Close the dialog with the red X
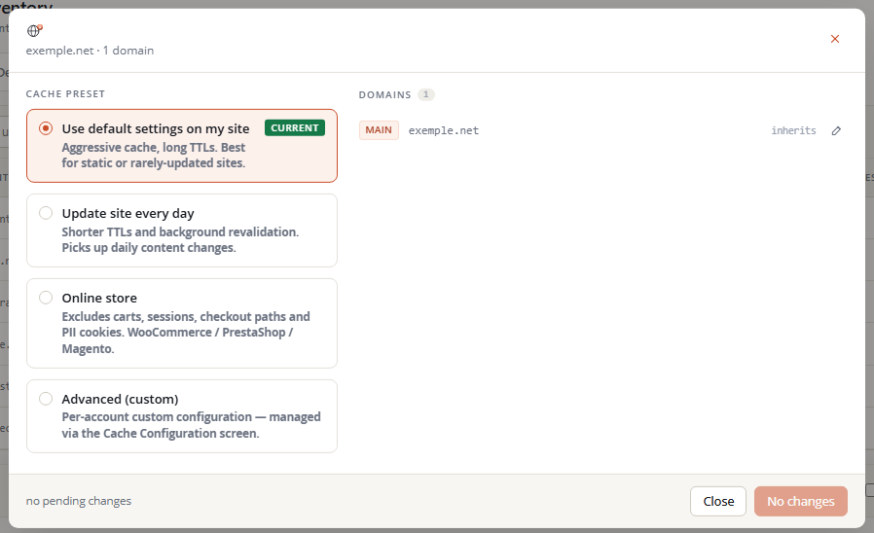 tap(834, 39)
